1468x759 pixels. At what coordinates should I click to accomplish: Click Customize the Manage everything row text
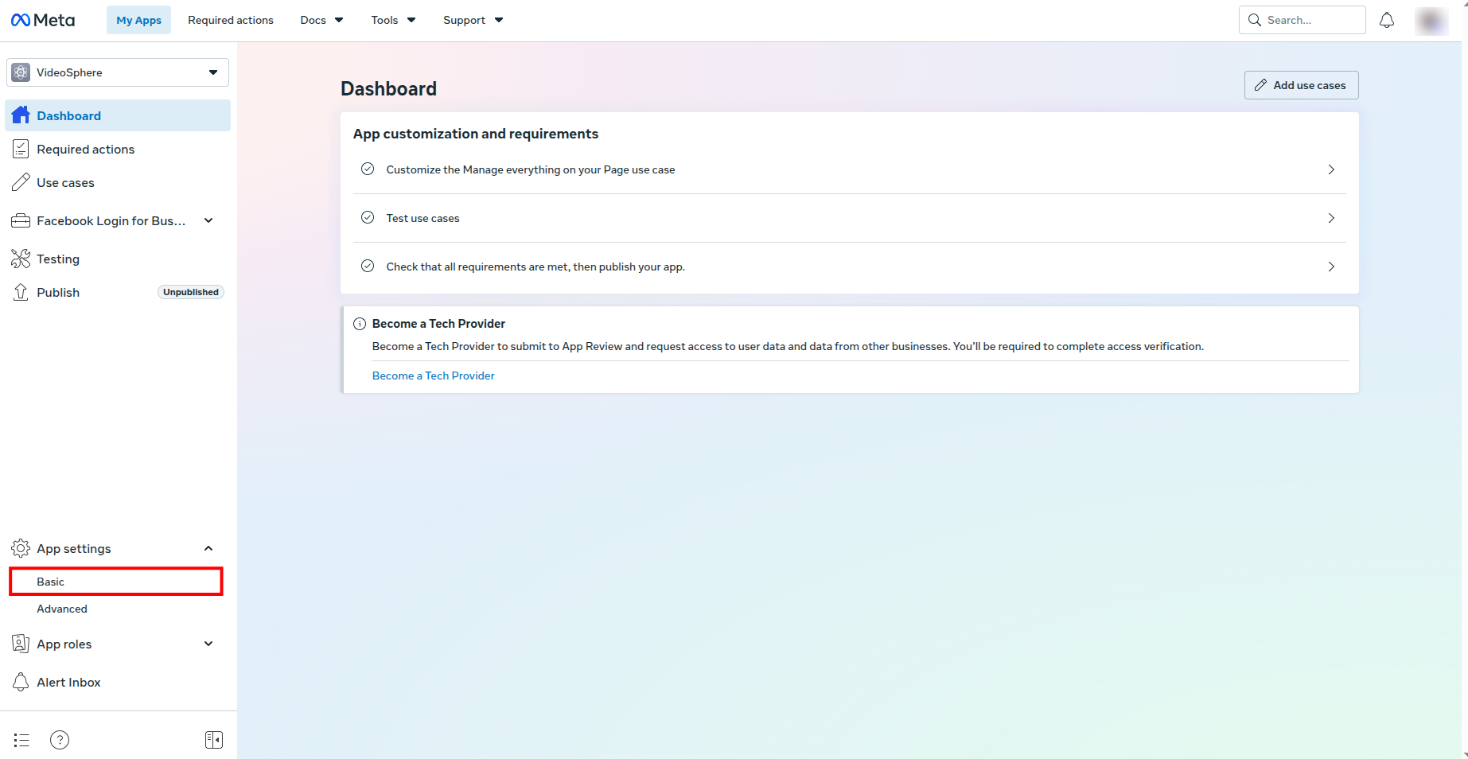(x=531, y=169)
